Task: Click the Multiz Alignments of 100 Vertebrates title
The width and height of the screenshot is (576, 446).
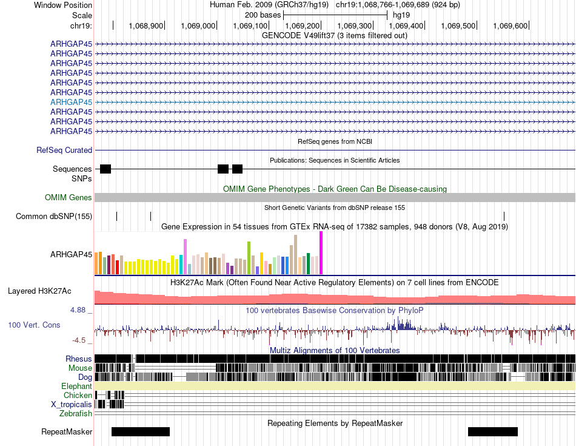Action: 335,350
